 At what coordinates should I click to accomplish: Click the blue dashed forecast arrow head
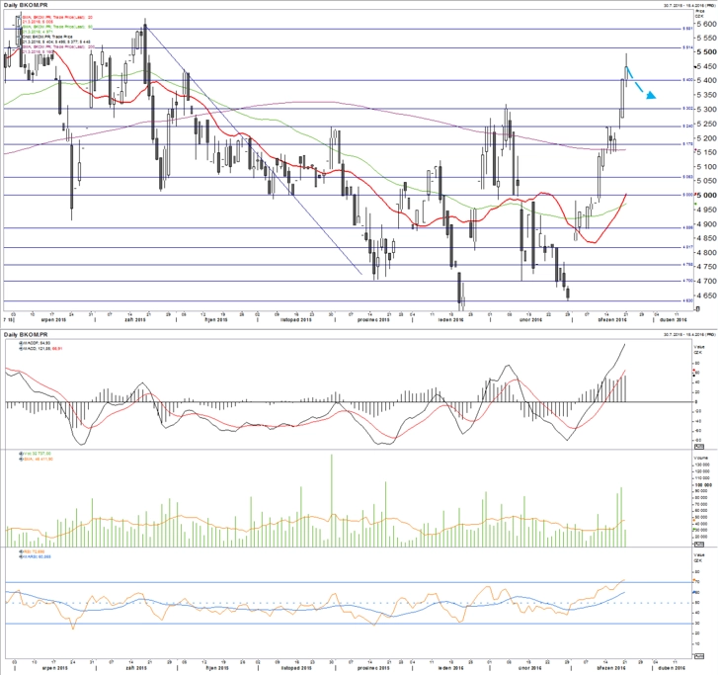651,95
